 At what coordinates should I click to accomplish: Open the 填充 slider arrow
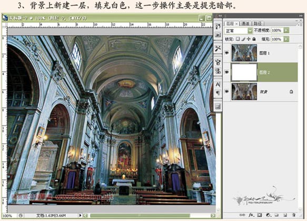tap(286, 39)
